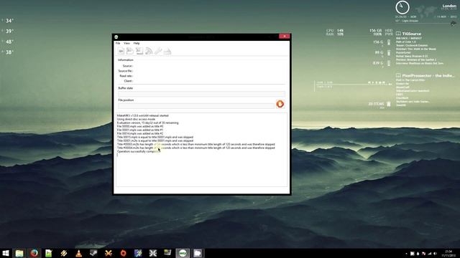Select log line about Title #00003.m2ts being skipped
Viewport: 460px width, 258px height.
click(x=196, y=144)
